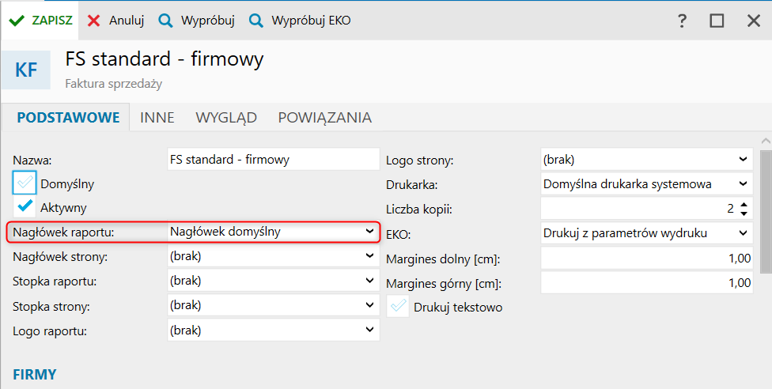The image size is (772, 389).
Task: Open help with the question mark icon
Action: [x=682, y=21]
